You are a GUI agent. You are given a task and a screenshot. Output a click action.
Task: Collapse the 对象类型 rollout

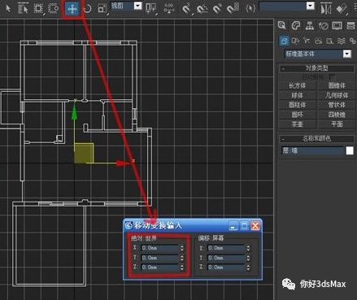click(x=316, y=68)
